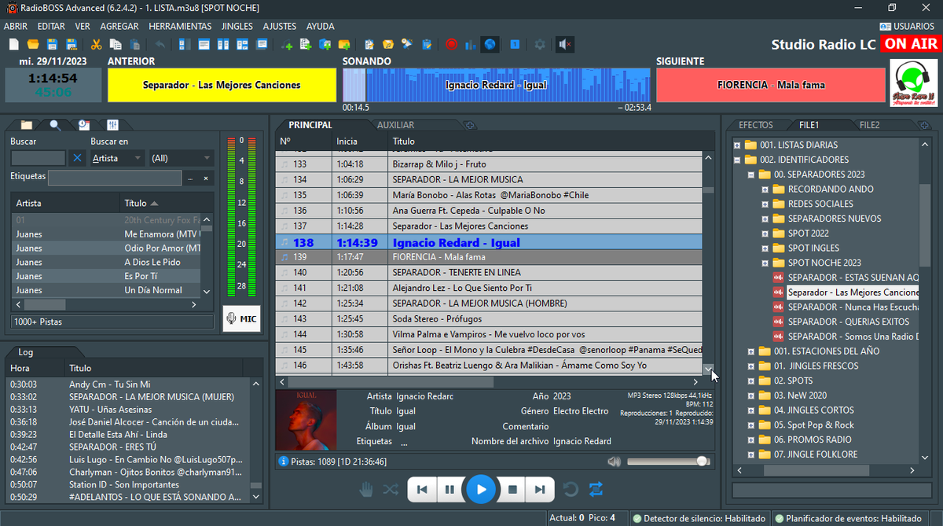943x526 pixels.
Task: Click the Detector de silencio status entry
Action: coord(699,518)
